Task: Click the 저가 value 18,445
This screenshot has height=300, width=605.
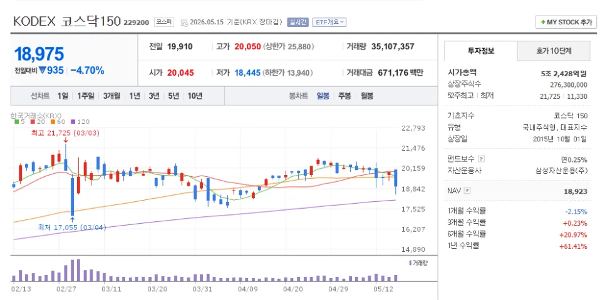Action: click(248, 72)
